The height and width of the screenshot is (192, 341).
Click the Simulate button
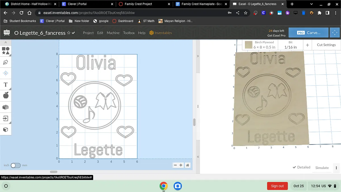click(322, 168)
